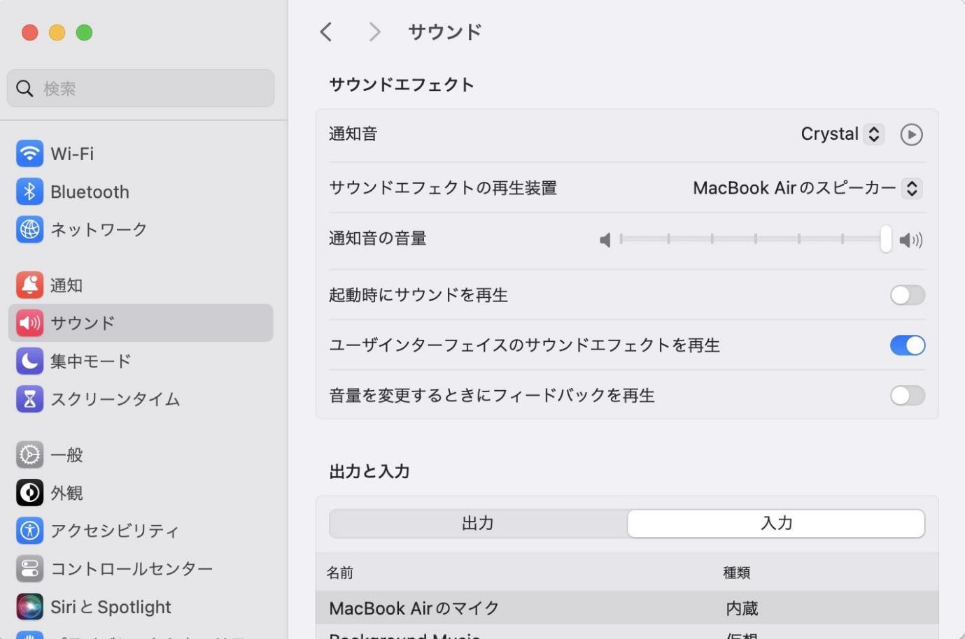Viewport: 965px width, 639px height.
Task: Open the 通知 bell icon
Action: (29, 285)
